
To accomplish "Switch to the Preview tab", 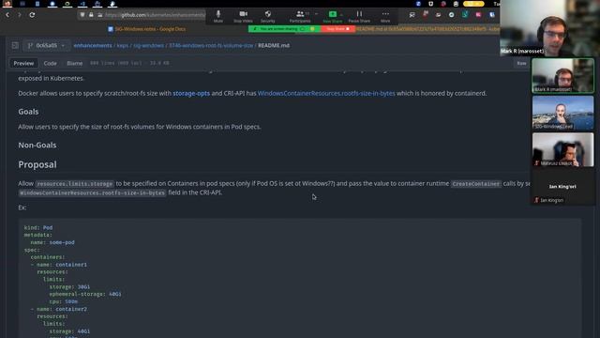I will [x=23, y=63].
